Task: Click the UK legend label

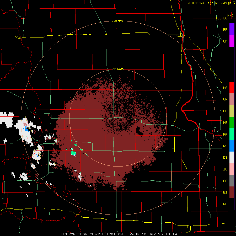Action: point(225,41)
